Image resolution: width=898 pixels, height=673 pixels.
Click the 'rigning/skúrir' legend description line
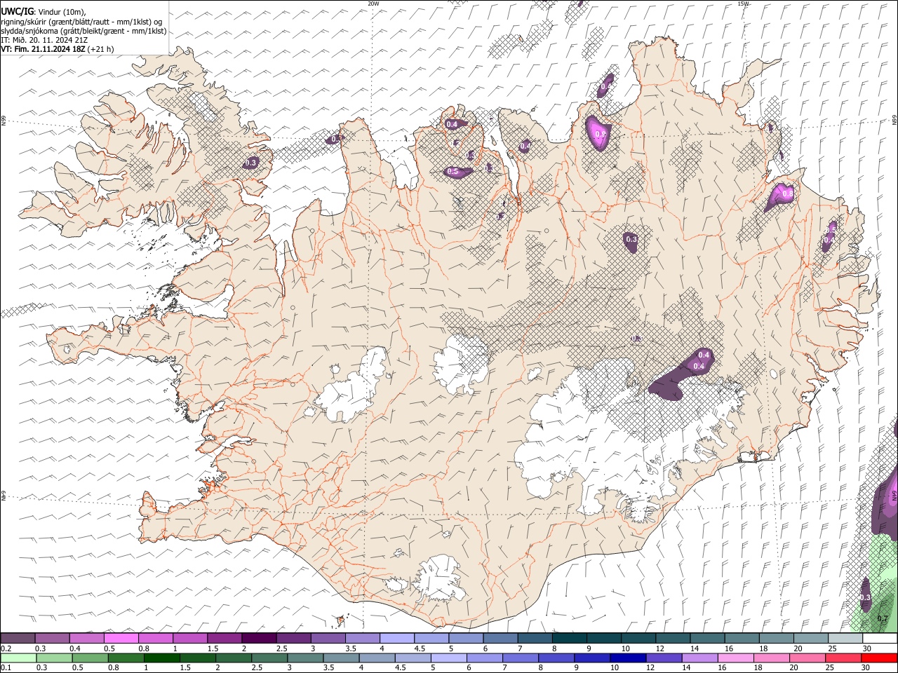coord(81,22)
